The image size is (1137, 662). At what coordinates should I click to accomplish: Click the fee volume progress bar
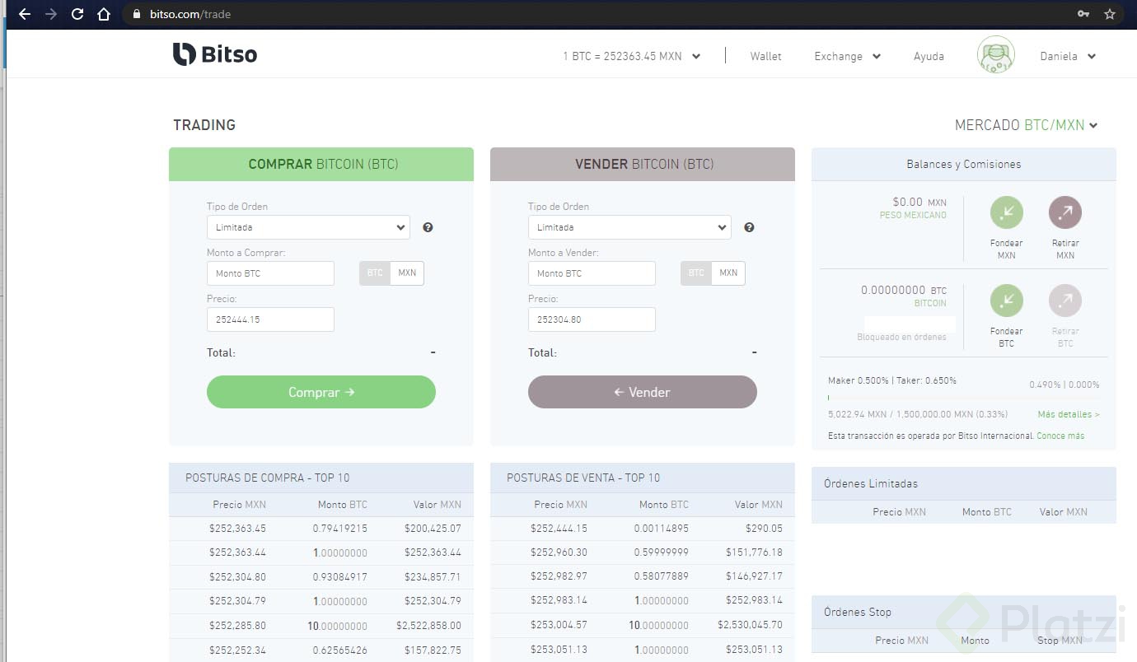[963, 398]
